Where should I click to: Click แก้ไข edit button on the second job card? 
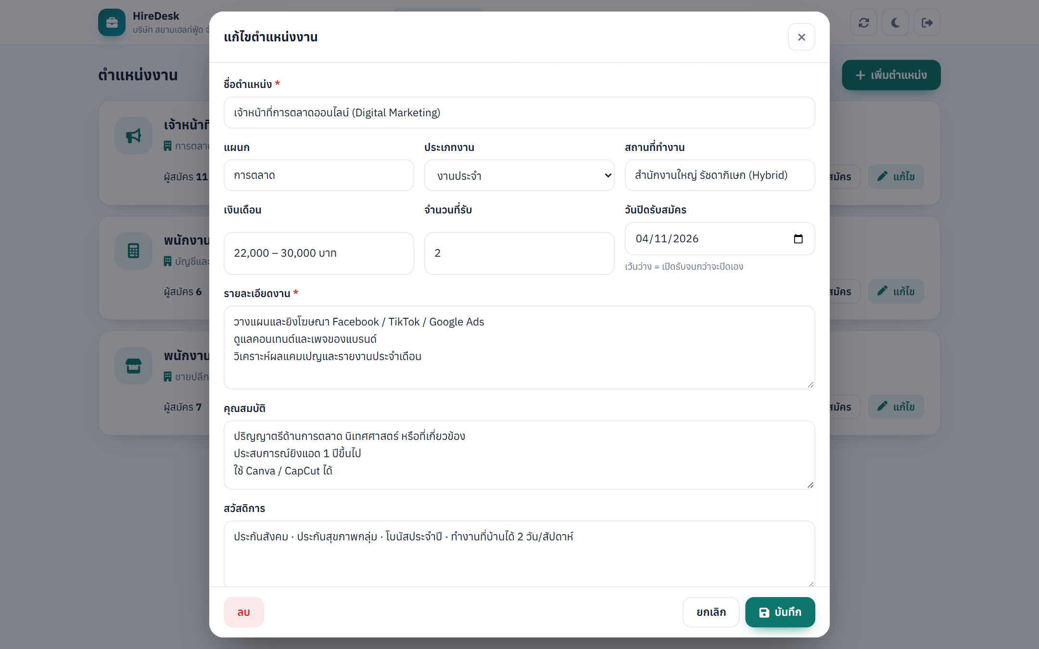[896, 291]
